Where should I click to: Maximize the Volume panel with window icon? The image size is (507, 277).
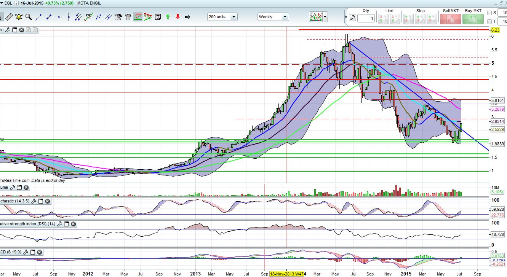click(x=19, y=187)
